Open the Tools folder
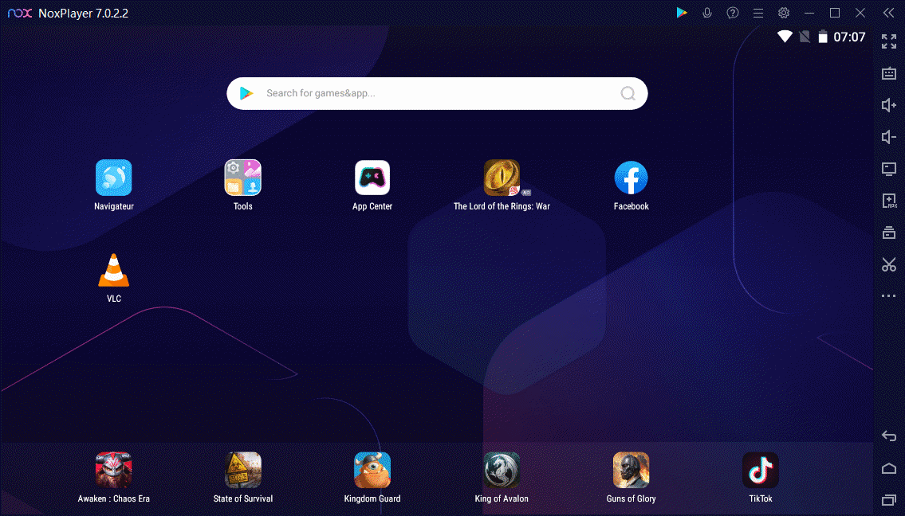This screenshot has width=905, height=516. [x=243, y=178]
